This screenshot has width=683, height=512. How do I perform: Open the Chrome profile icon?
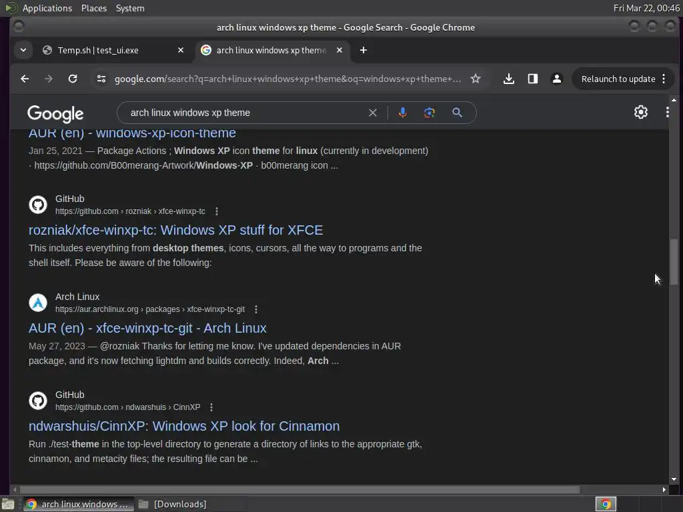click(x=557, y=79)
